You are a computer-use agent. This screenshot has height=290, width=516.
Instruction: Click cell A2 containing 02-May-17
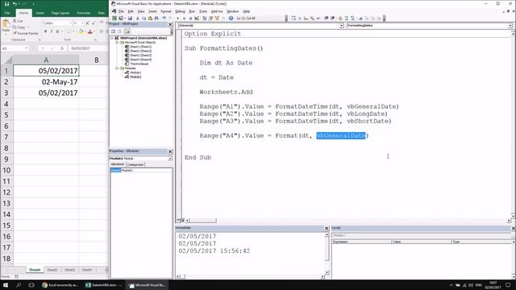pyautogui.click(x=46, y=82)
